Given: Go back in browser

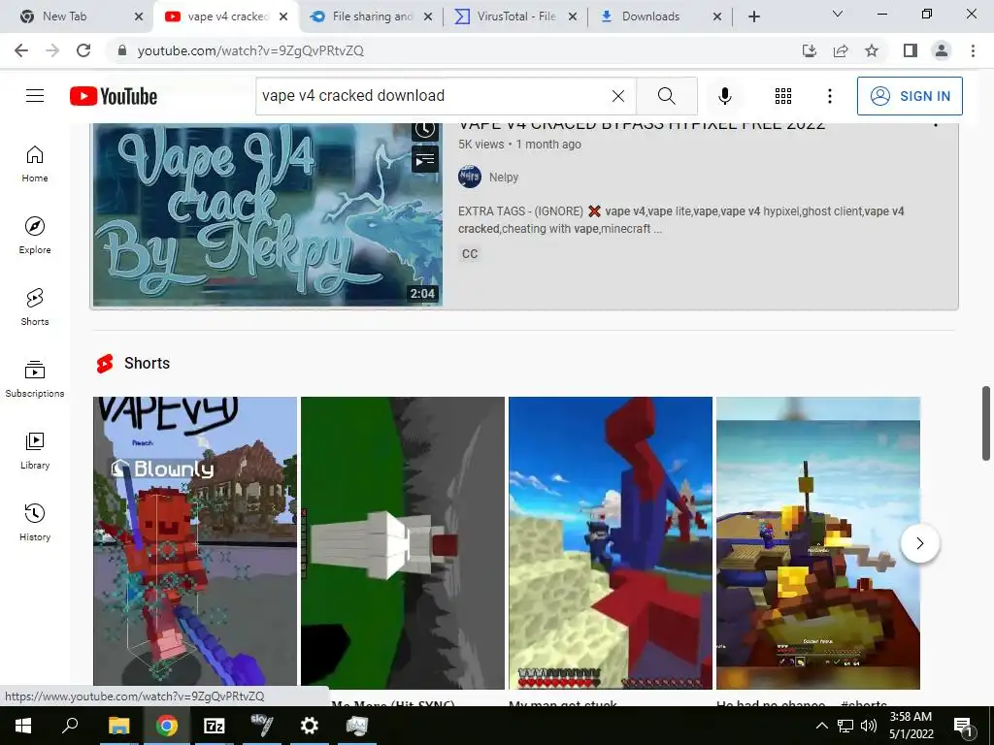Looking at the screenshot, I should [21, 50].
